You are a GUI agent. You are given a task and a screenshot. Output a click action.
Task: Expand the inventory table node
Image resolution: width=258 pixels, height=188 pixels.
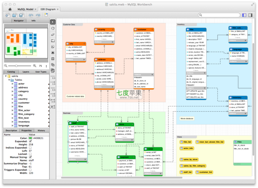coord(12,121)
